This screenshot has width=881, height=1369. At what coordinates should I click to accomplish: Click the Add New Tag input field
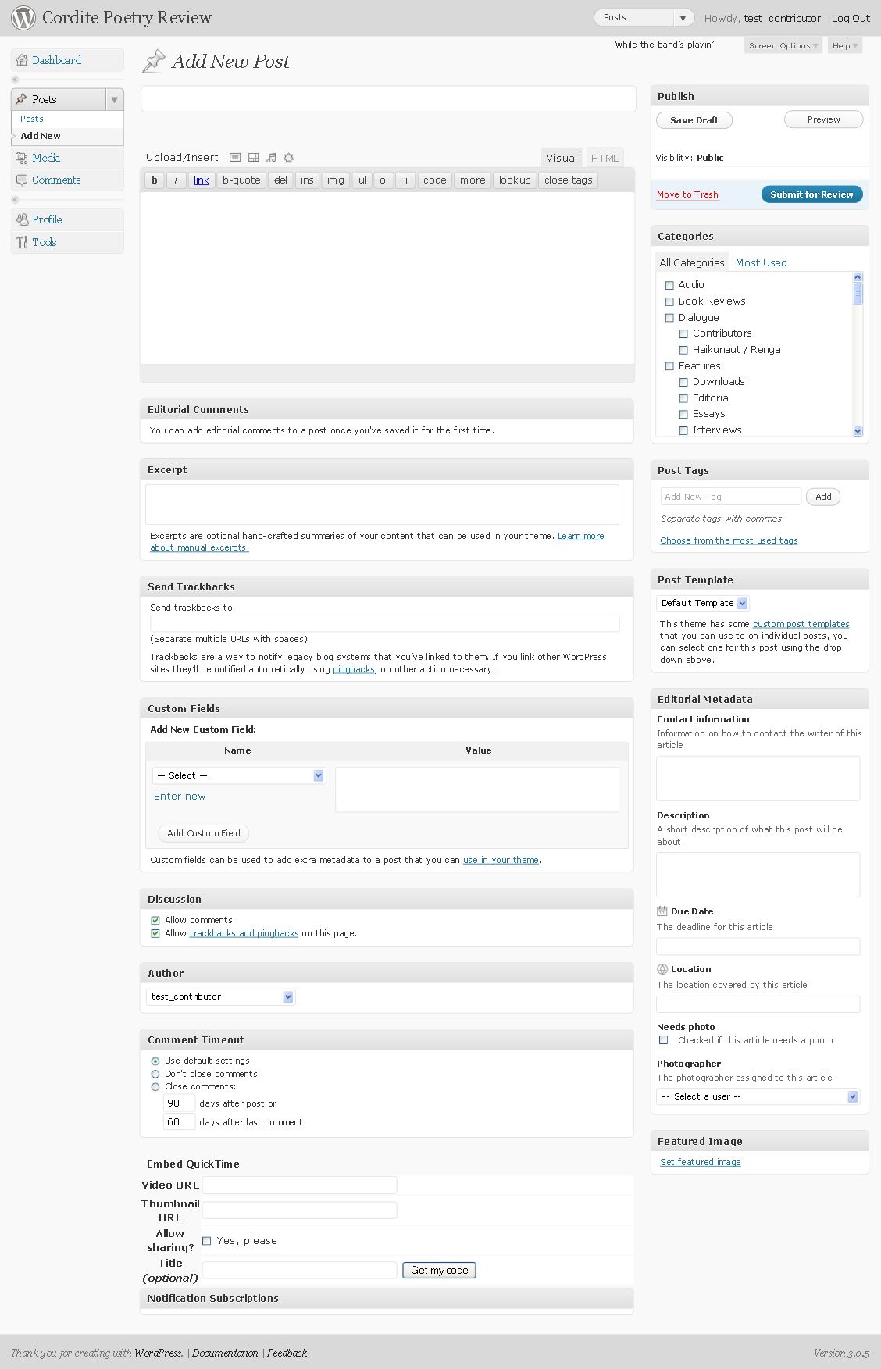[730, 497]
